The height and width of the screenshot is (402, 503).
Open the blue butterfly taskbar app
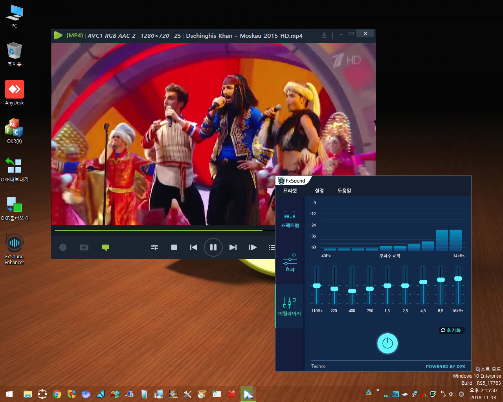pos(101,394)
